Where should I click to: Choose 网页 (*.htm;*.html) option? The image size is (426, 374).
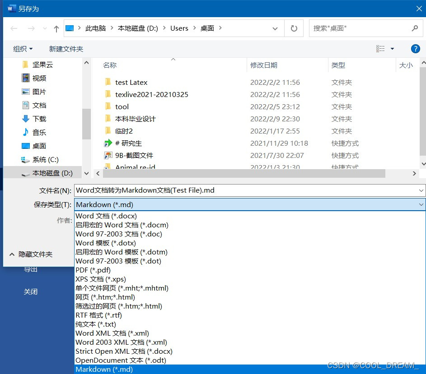[x=105, y=297]
